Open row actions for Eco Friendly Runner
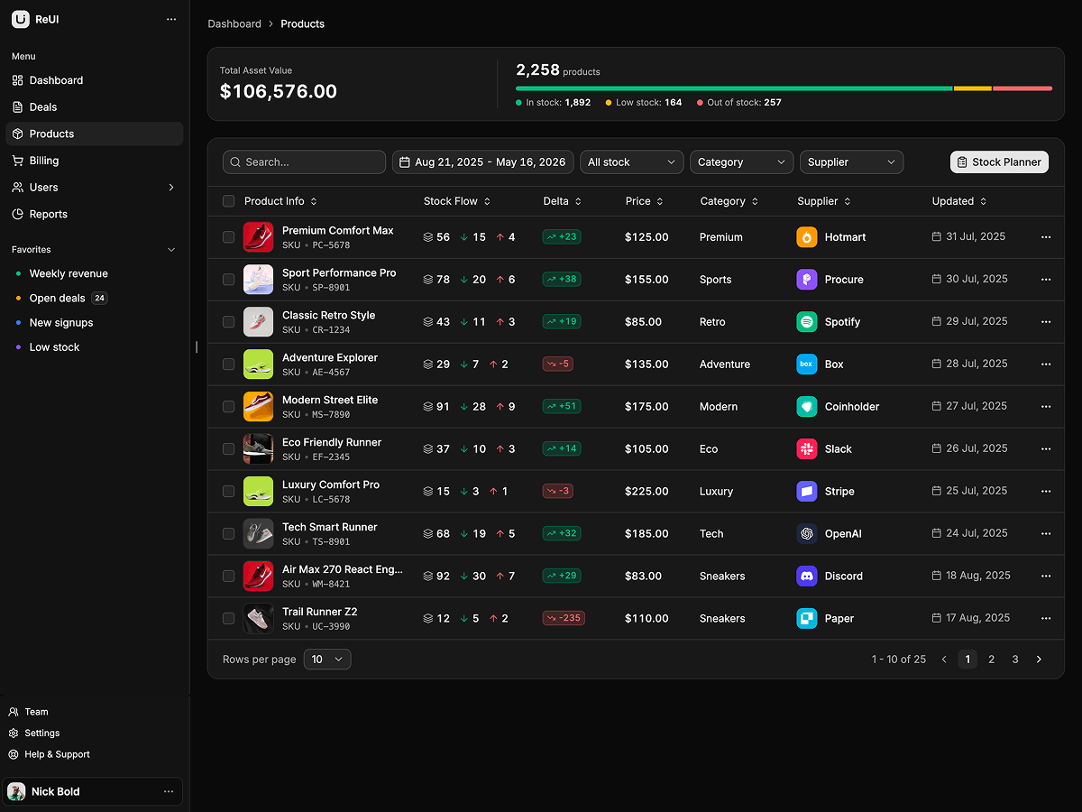 1046,449
